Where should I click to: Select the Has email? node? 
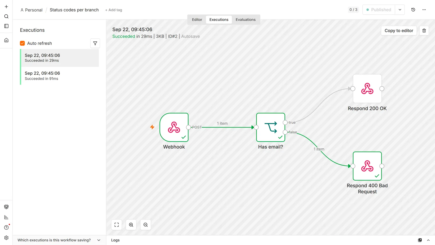271,127
